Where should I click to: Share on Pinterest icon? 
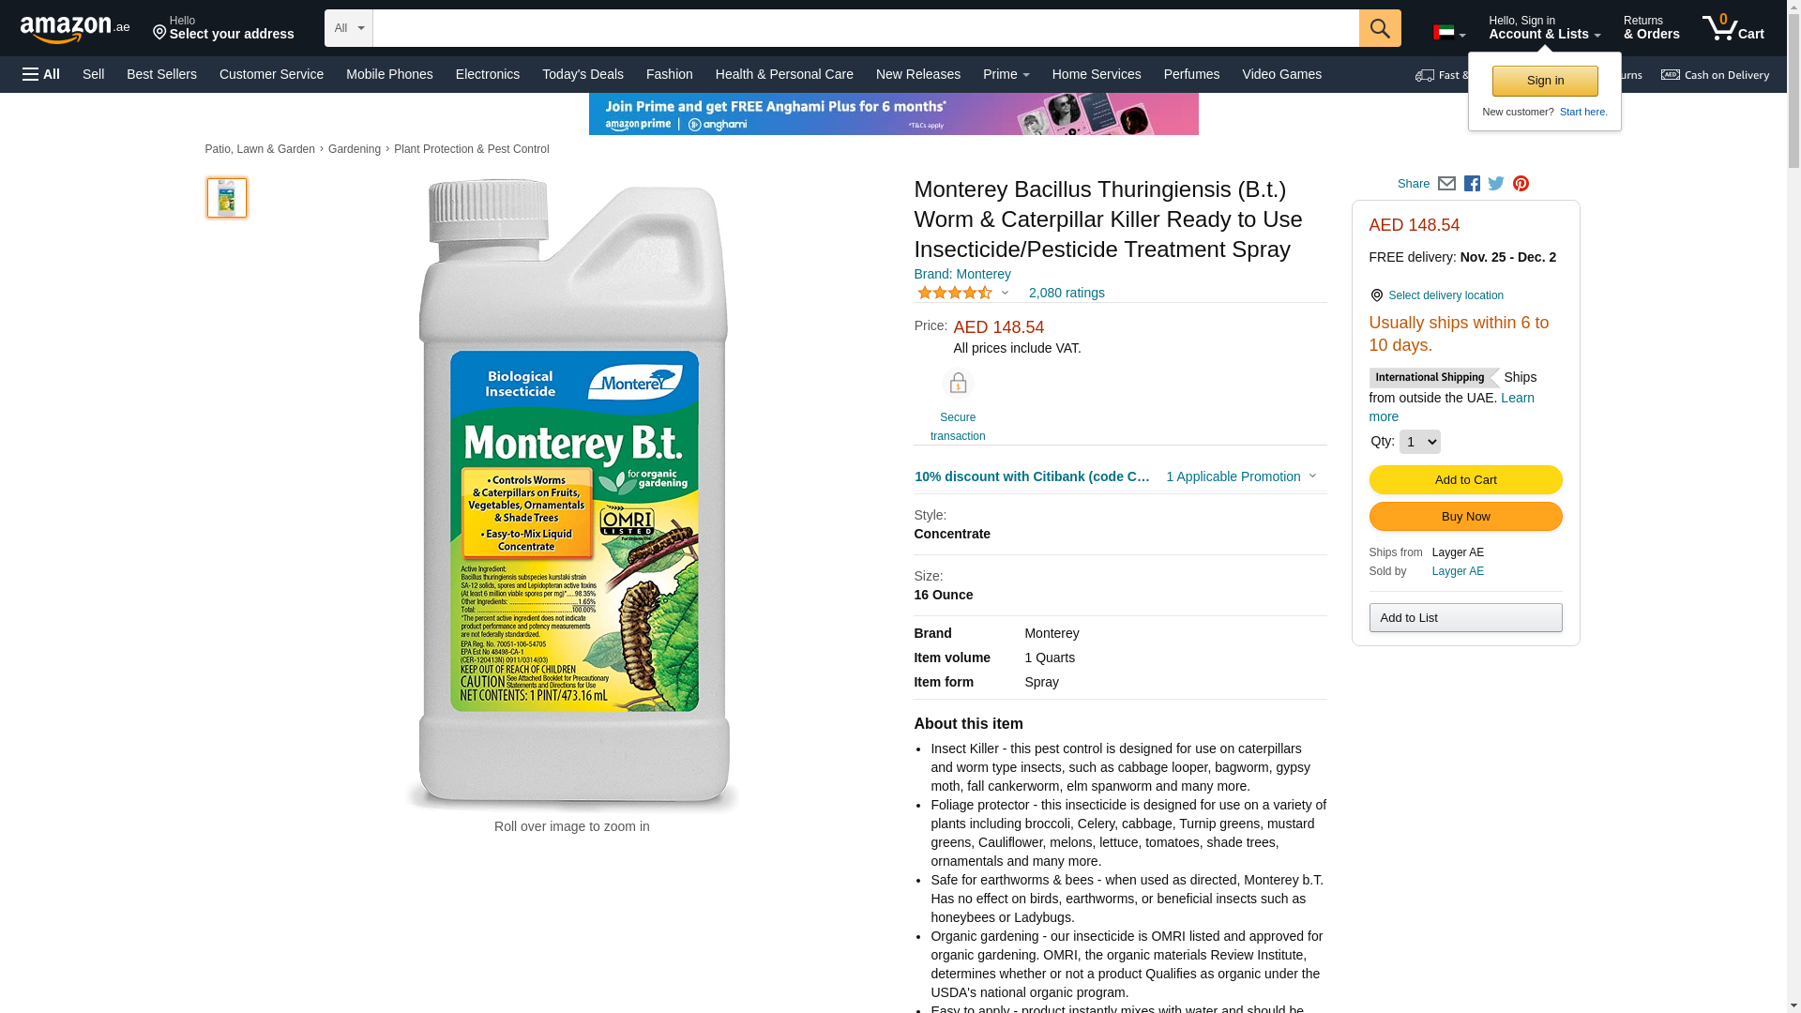point(1521,184)
